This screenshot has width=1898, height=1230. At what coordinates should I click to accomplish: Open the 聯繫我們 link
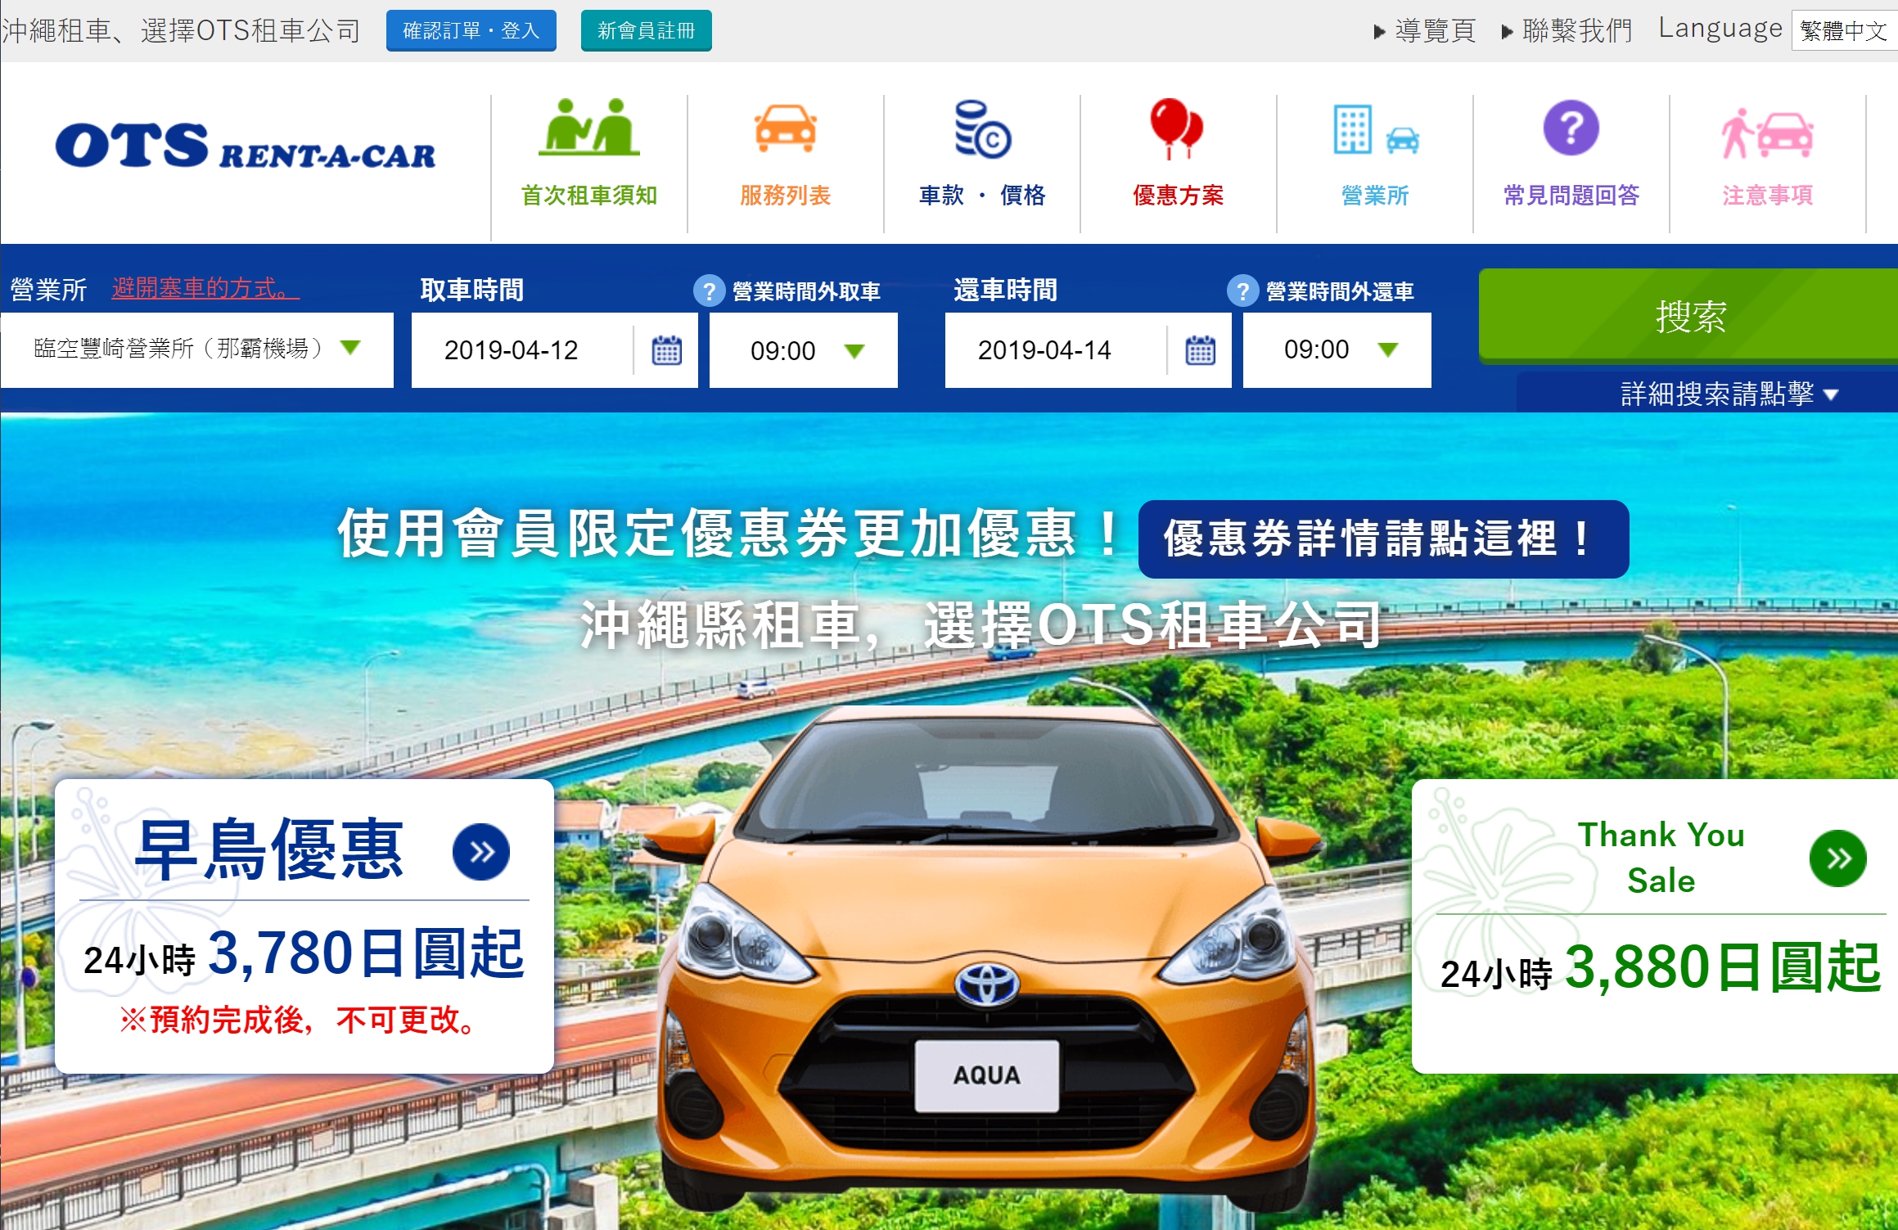click(1577, 31)
